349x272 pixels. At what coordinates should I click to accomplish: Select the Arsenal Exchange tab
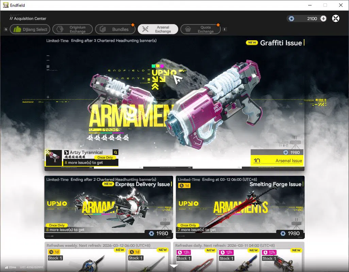[x=158, y=29]
